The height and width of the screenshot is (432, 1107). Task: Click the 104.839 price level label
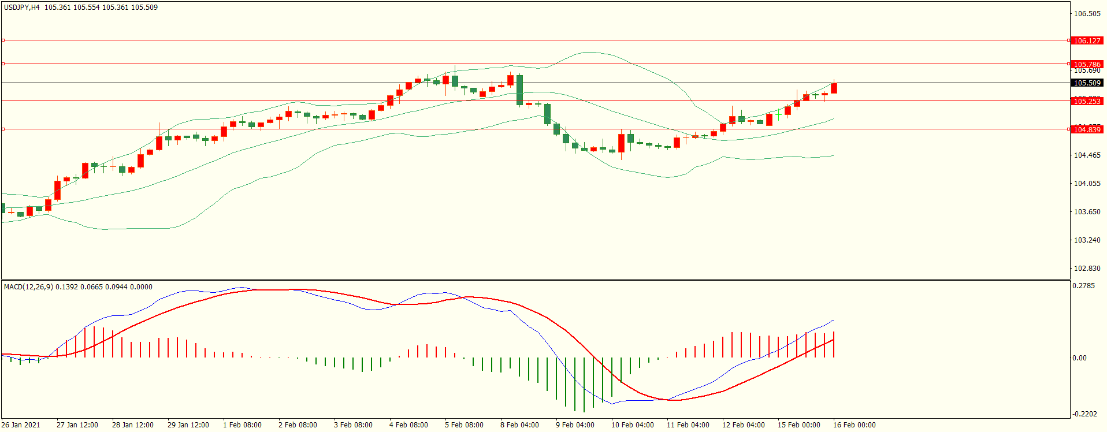[x=1087, y=129]
